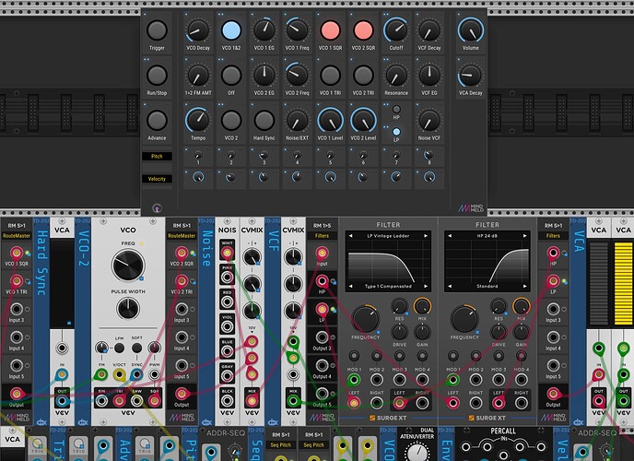The width and height of the screenshot is (634, 461).
Task: Click the VCO module SIN output jack
Action: (x=101, y=401)
